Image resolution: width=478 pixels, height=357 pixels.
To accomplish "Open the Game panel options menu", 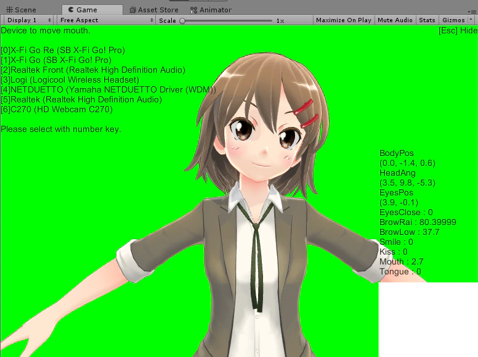I will pyautogui.click(x=472, y=12).
